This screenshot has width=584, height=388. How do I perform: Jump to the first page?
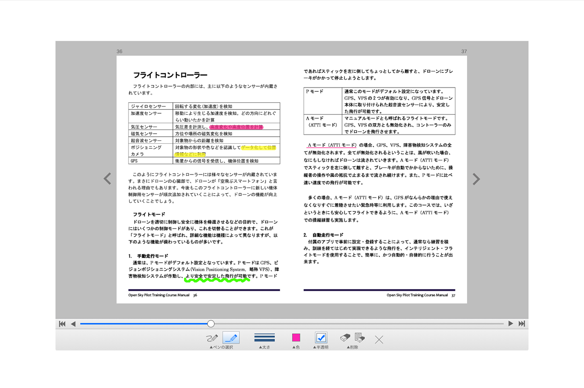click(x=62, y=324)
